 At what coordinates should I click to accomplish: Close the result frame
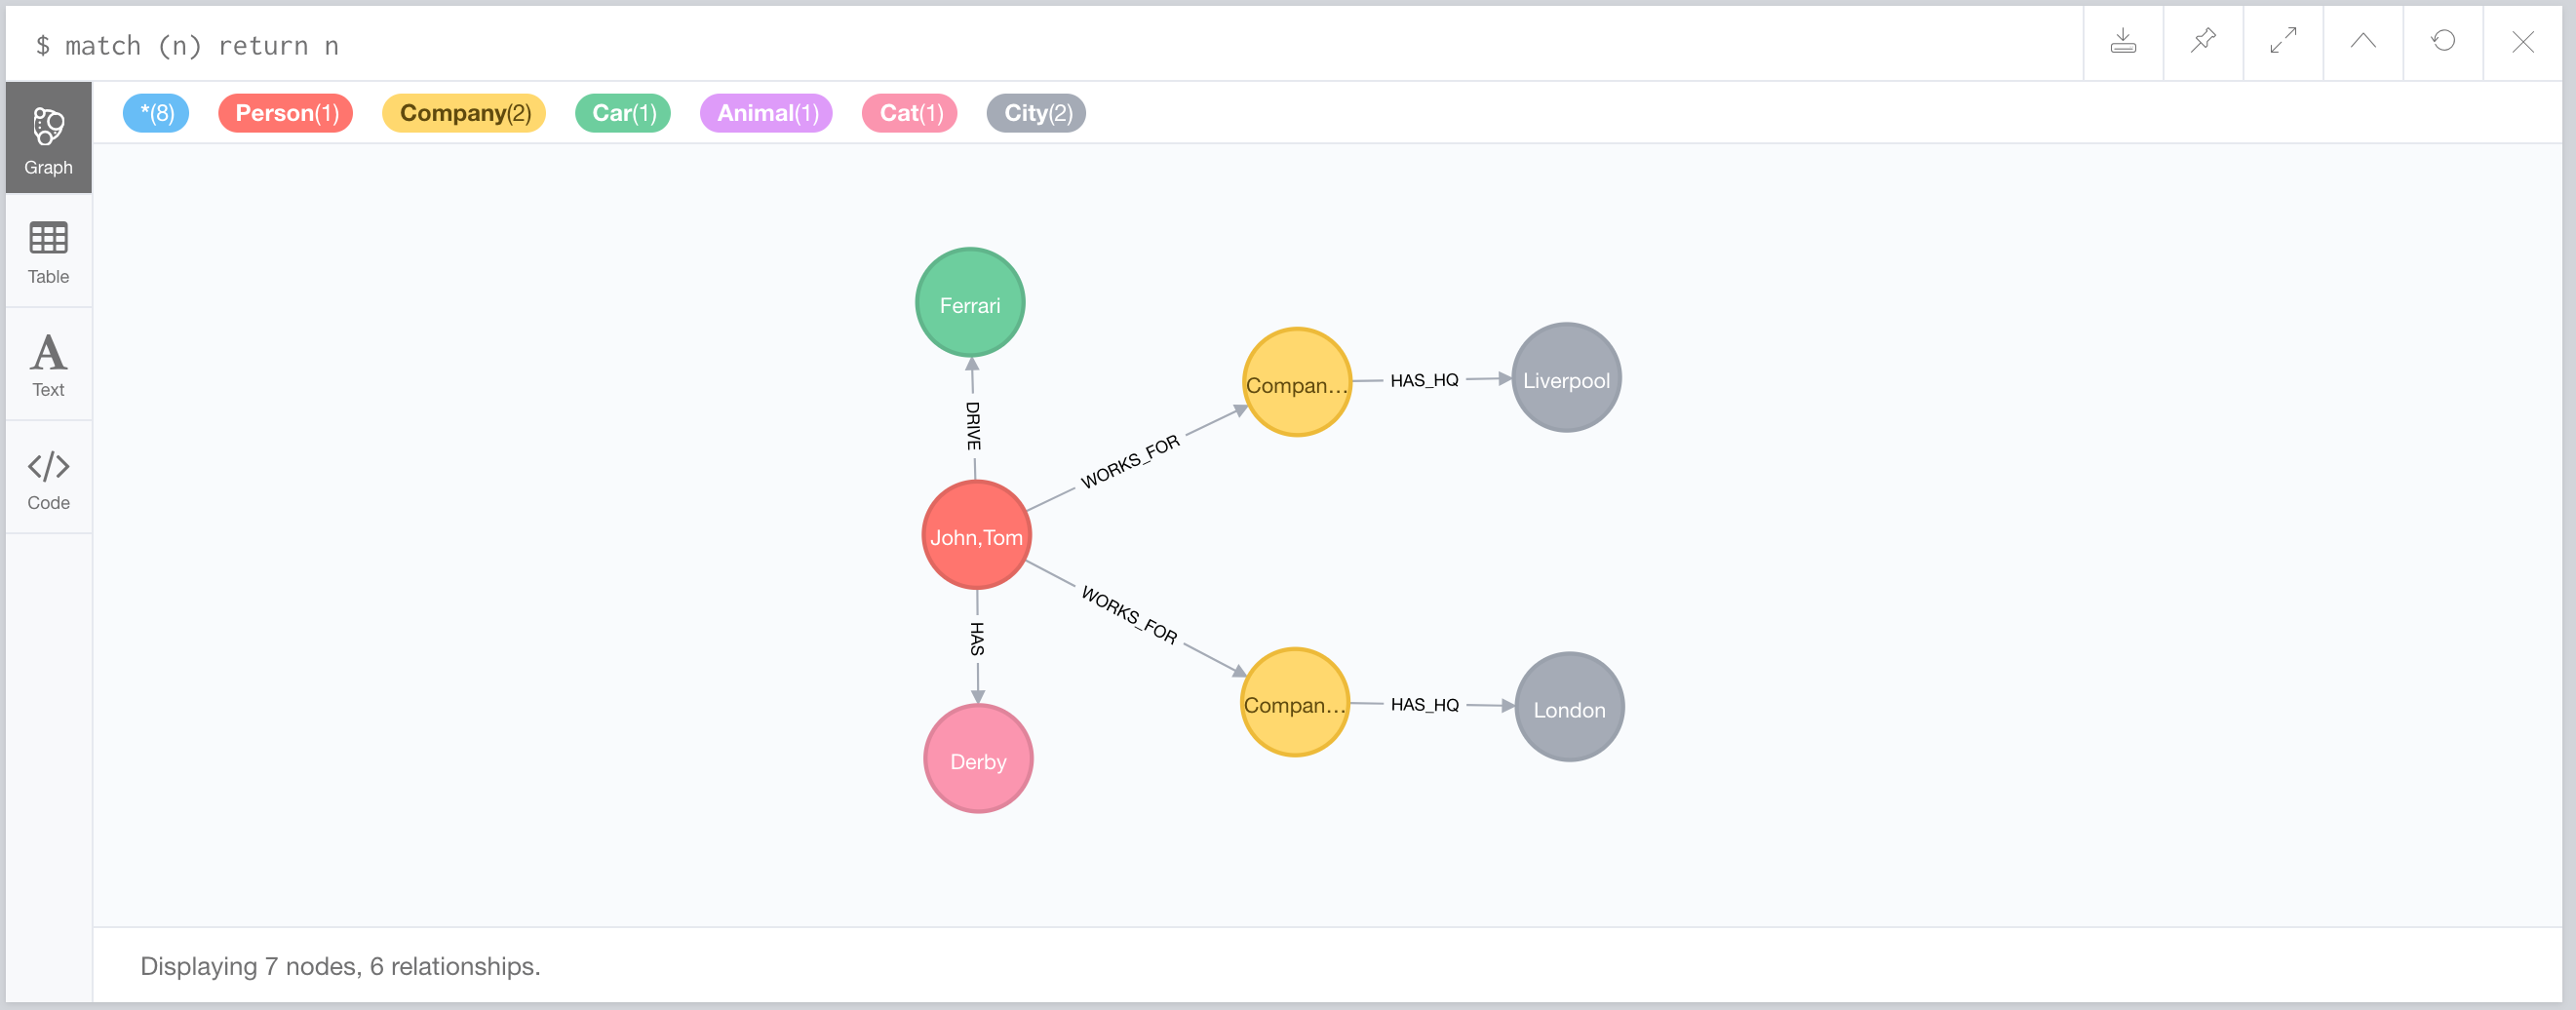click(x=2522, y=42)
